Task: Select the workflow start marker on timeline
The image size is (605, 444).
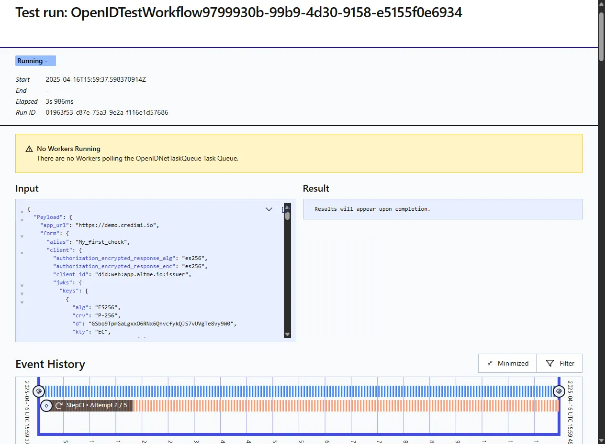Action: [40, 391]
